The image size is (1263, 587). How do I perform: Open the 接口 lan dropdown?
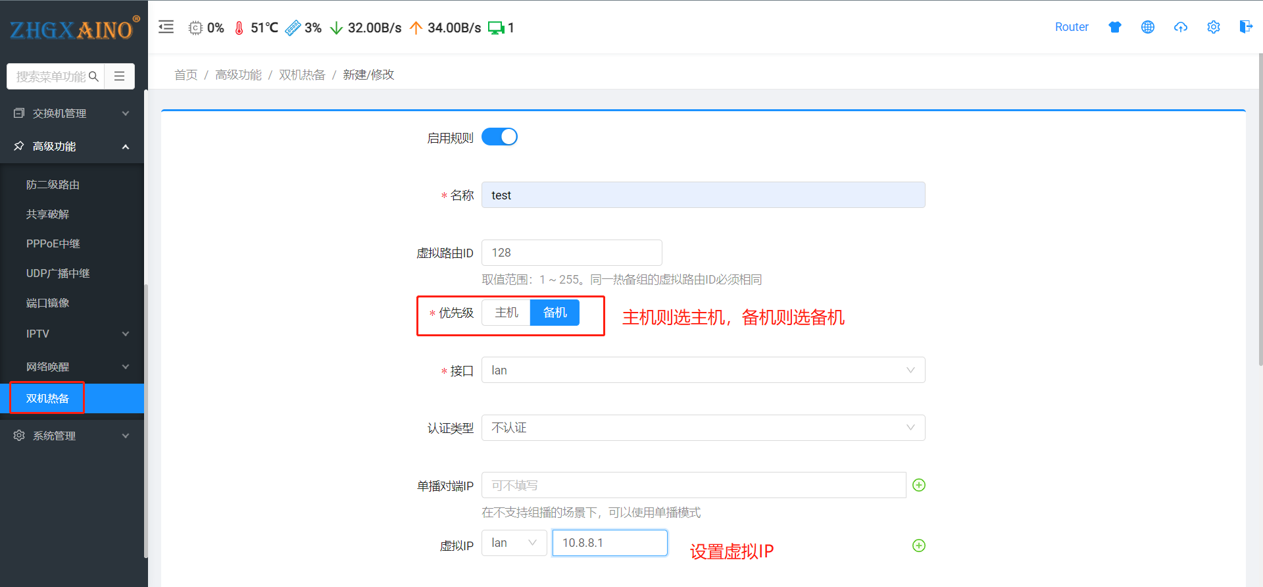(703, 370)
